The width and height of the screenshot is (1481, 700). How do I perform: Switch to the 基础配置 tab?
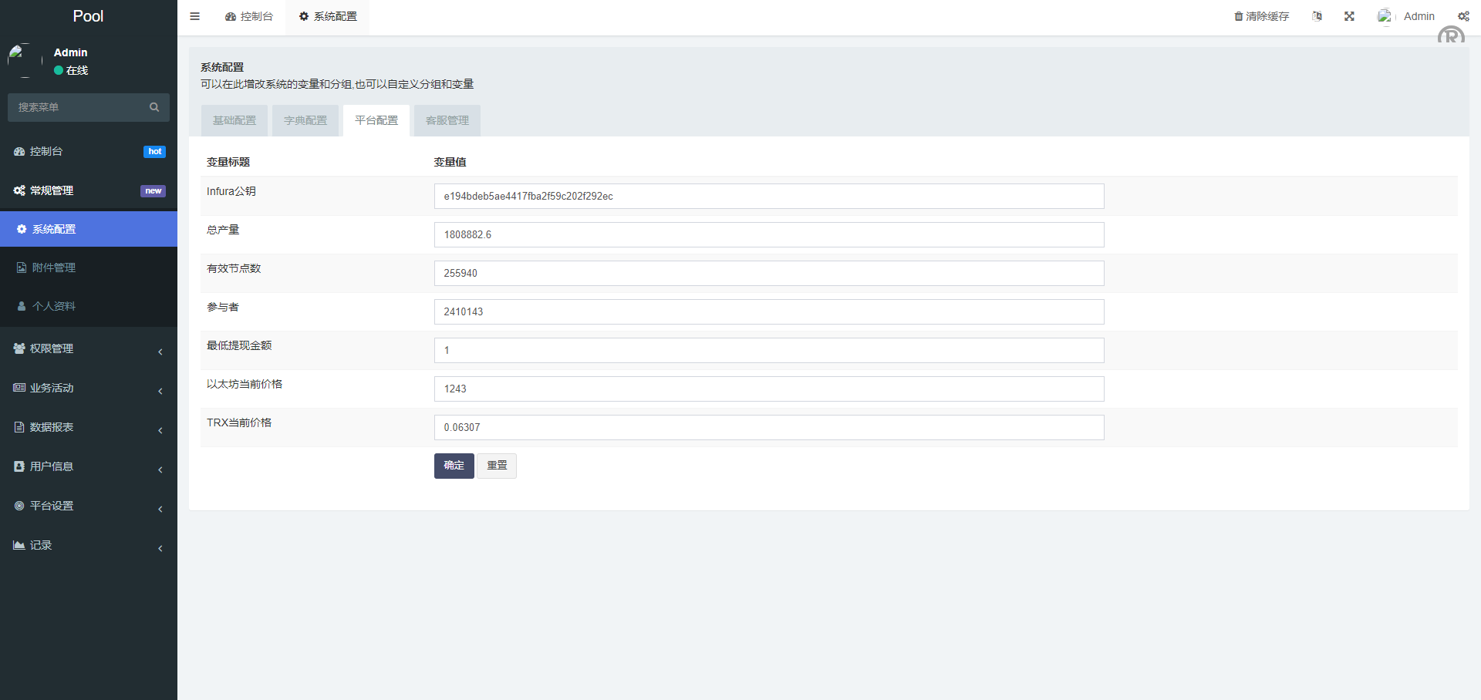coord(234,120)
